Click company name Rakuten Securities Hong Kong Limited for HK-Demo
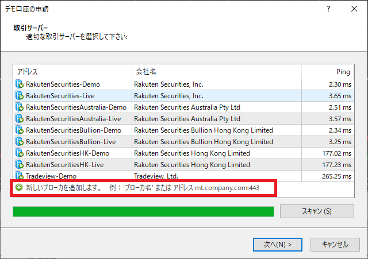This screenshot has height=259, width=368. click(x=192, y=153)
